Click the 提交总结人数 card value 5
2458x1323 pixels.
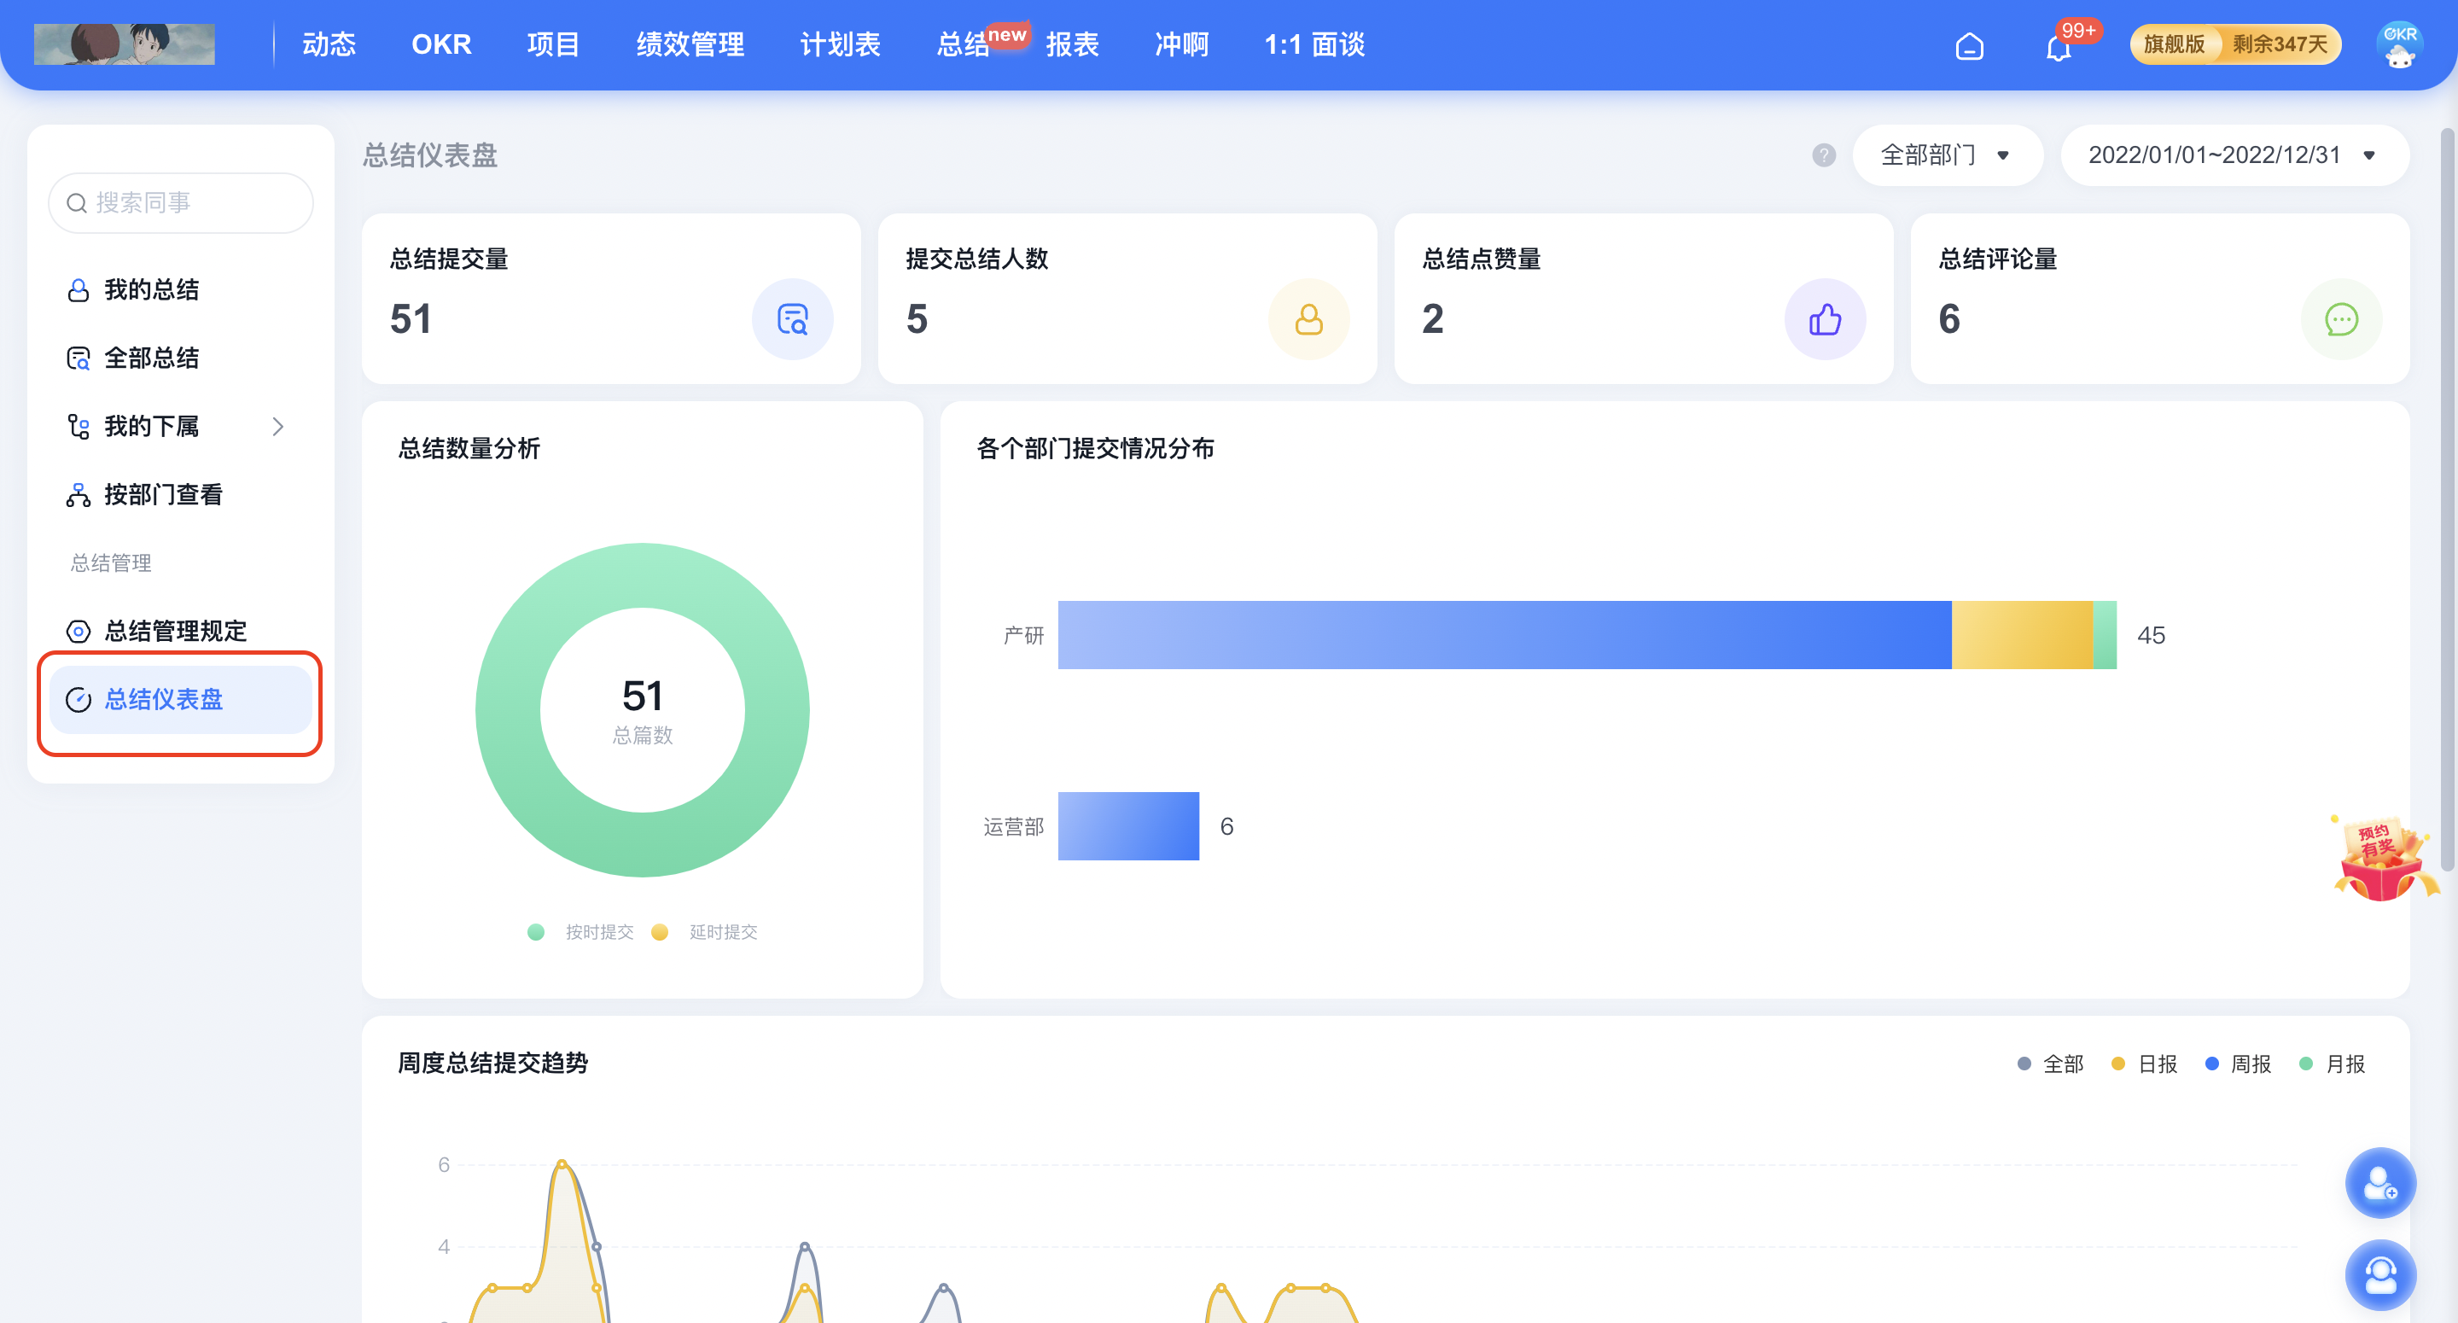[916, 319]
